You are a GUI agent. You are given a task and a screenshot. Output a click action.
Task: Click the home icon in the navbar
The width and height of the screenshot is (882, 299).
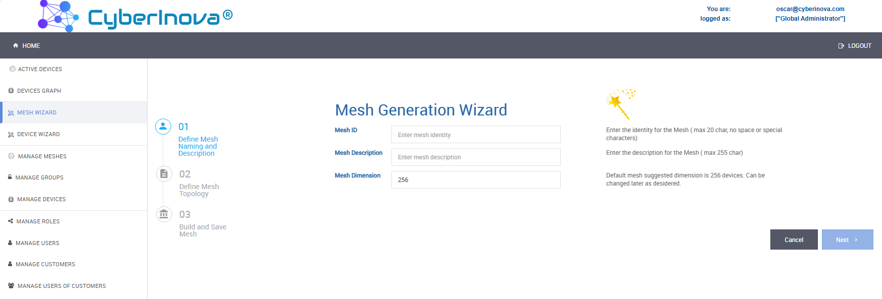[16, 45]
